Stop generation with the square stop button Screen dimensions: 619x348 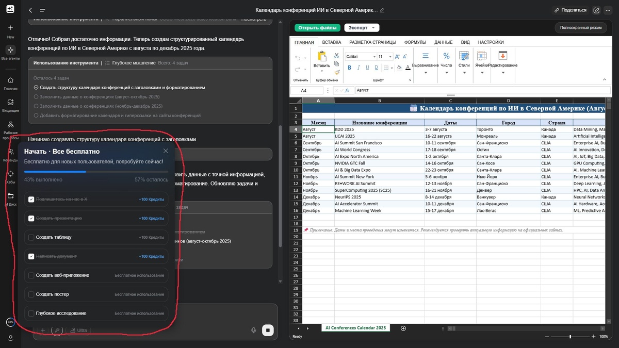click(x=267, y=330)
